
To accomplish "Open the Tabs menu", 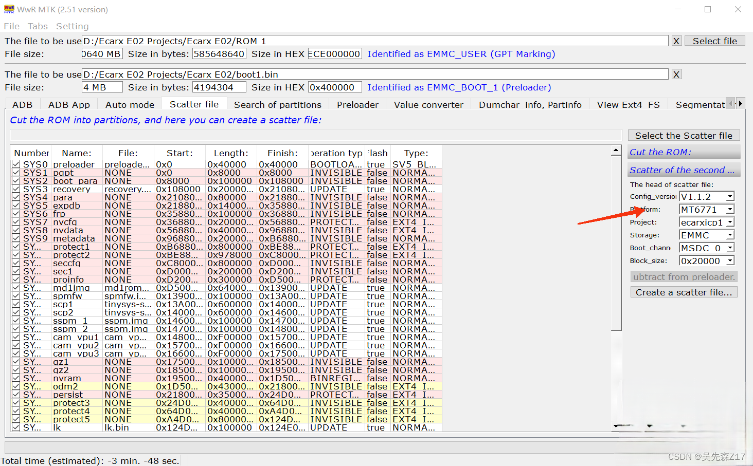I will coord(38,26).
